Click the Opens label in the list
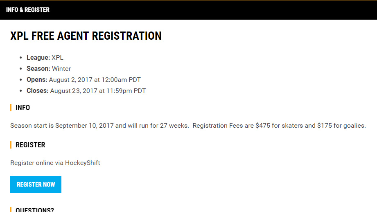Screen dimensions: 377x212 point(37,80)
